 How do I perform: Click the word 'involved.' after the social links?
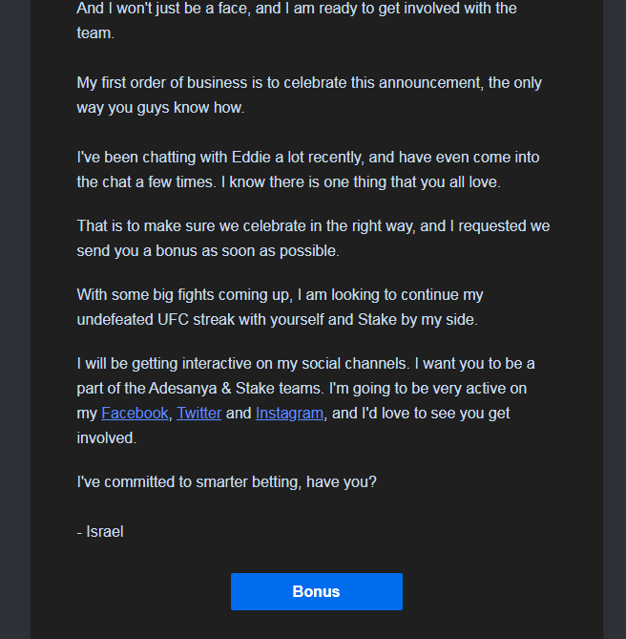pos(107,438)
